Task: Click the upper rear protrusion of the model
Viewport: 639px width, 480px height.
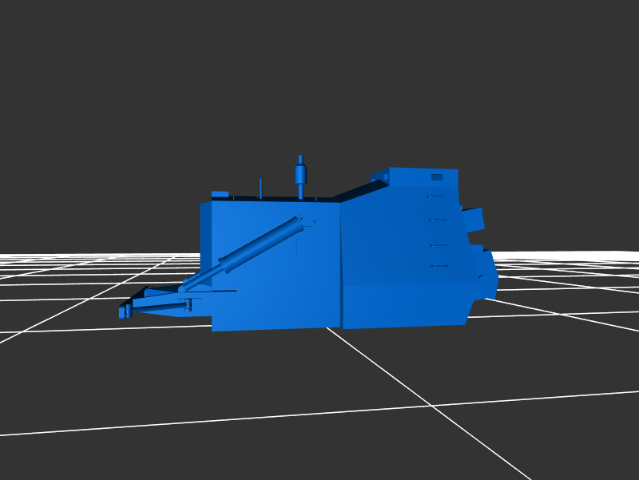Action: click(473, 220)
